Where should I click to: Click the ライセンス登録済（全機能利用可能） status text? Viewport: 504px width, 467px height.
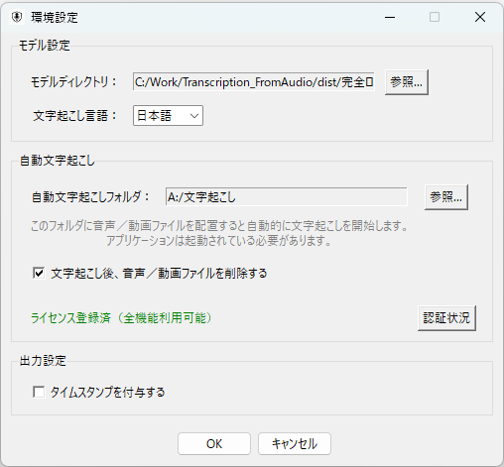[122, 318]
